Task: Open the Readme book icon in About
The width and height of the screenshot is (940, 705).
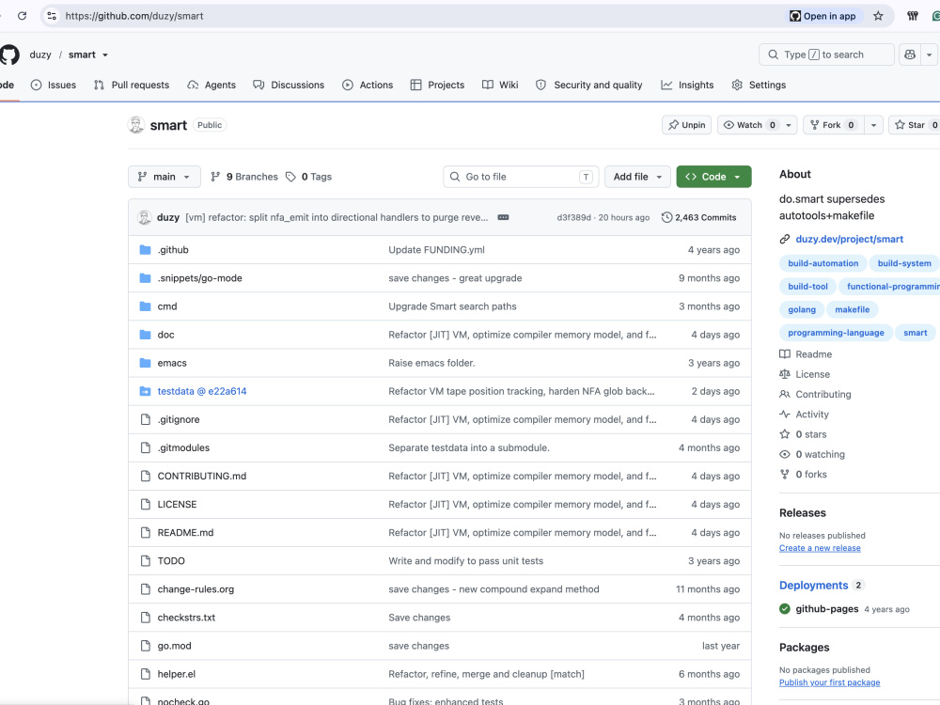Action: pos(785,354)
